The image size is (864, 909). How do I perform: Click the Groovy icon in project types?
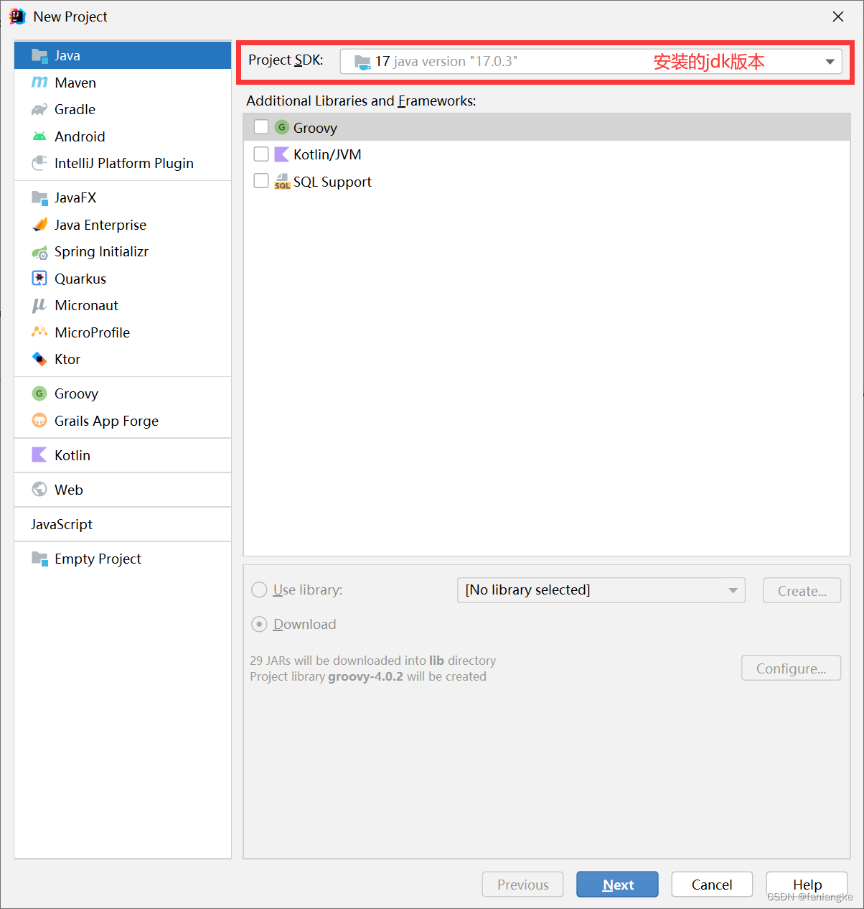[39, 393]
